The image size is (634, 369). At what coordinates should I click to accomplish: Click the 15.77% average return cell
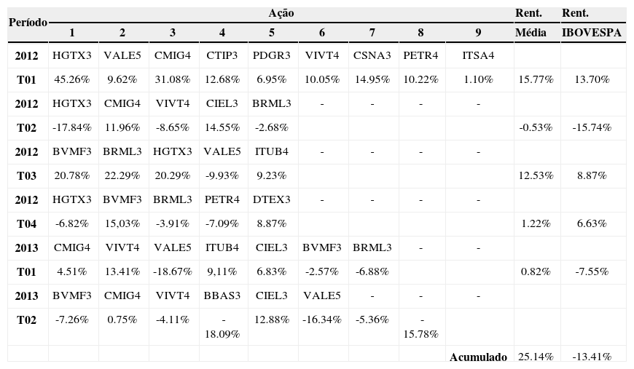[536, 79]
